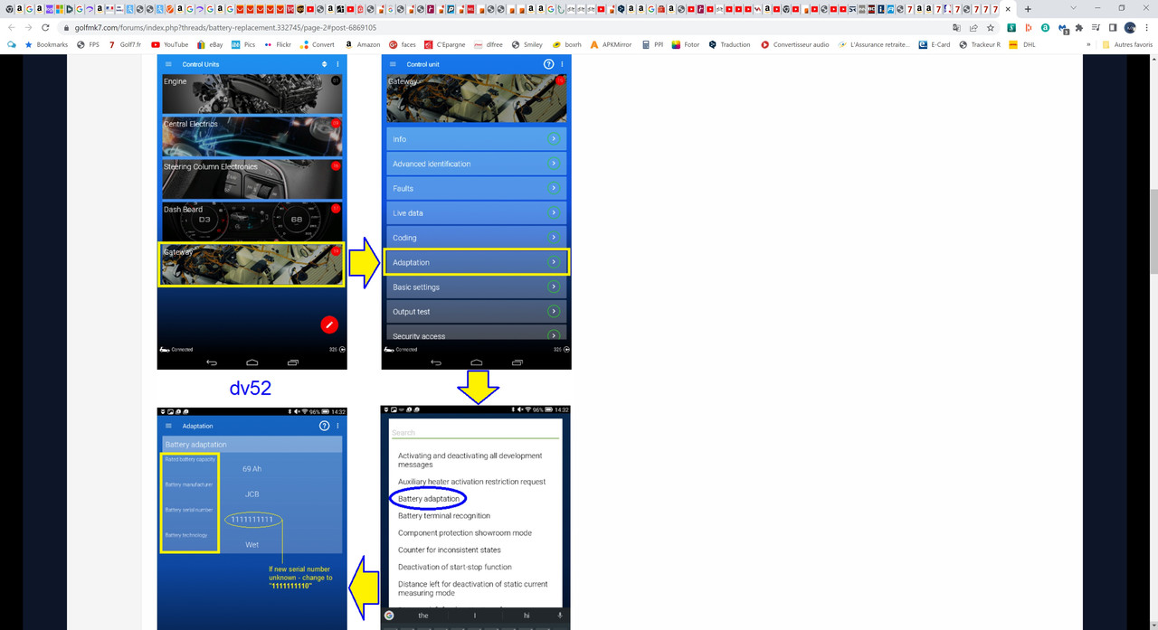This screenshot has width=1158, height=630.
Task: Open the Autres favoris folder
Action: click(1127, 44)
